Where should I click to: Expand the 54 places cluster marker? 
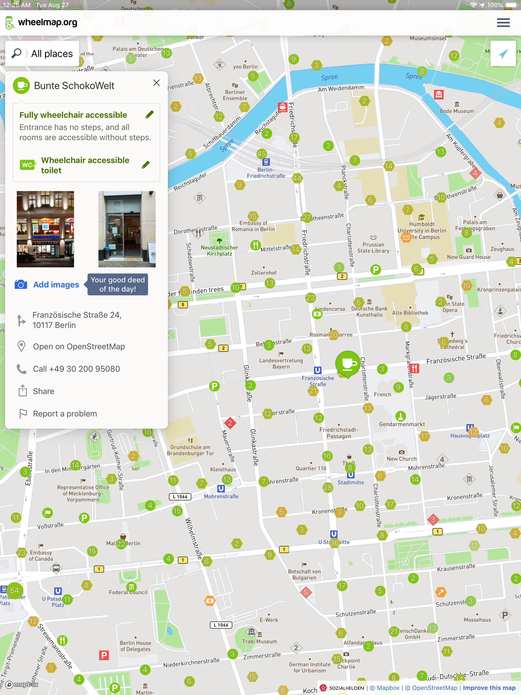[x=14, y=591]
